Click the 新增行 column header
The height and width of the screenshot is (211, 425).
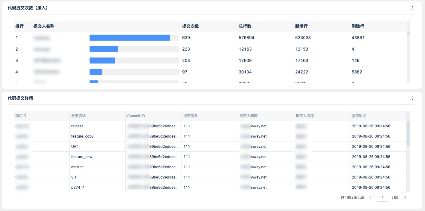coord(301,26)
